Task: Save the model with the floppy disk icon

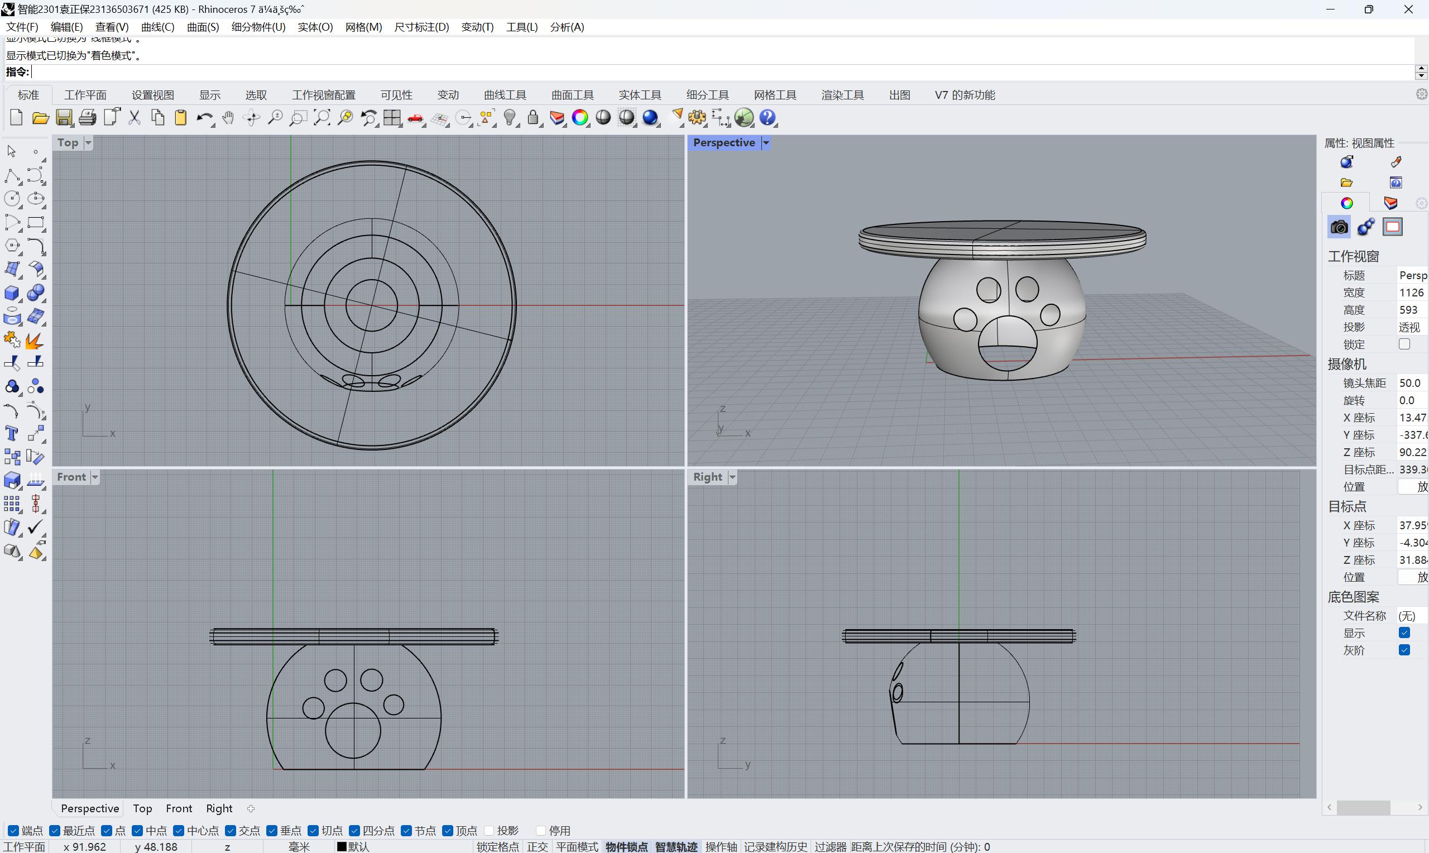Action: coord(64,118)
